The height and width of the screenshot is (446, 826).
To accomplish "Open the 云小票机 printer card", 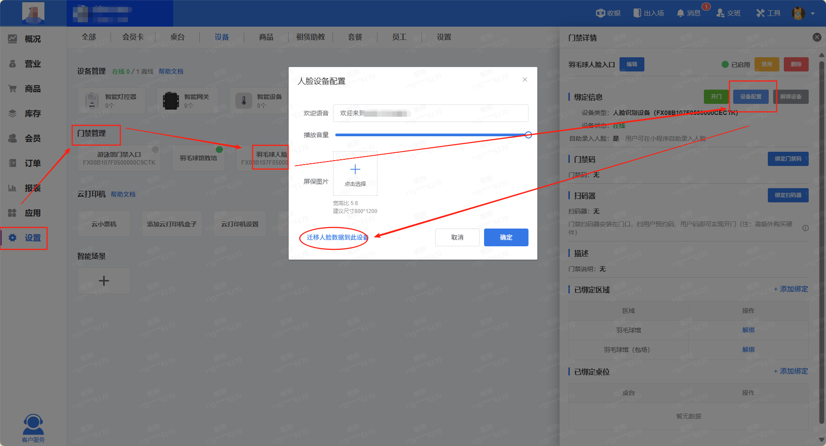I will coord(104,224).
